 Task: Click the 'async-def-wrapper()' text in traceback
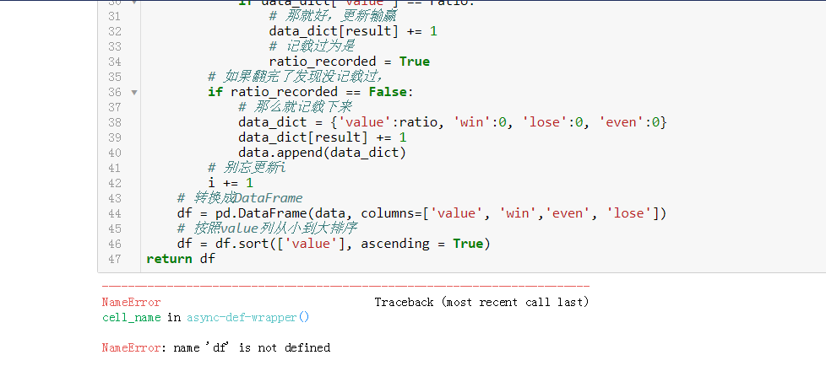click(247, 318)
